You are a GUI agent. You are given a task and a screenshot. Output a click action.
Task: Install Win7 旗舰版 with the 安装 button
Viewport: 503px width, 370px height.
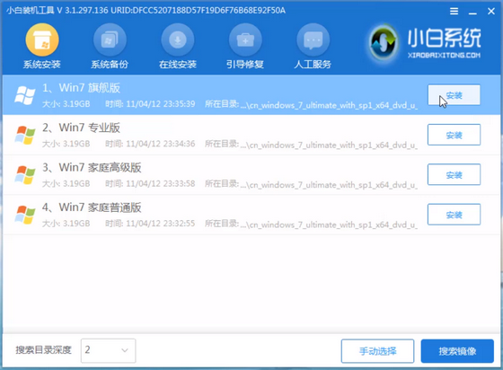(x=454, y=95)
